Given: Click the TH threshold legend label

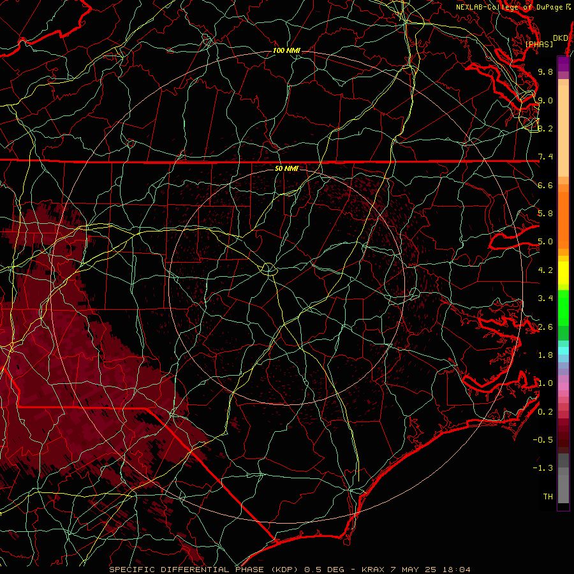Looking at the screenshot, I should point(548,497).
